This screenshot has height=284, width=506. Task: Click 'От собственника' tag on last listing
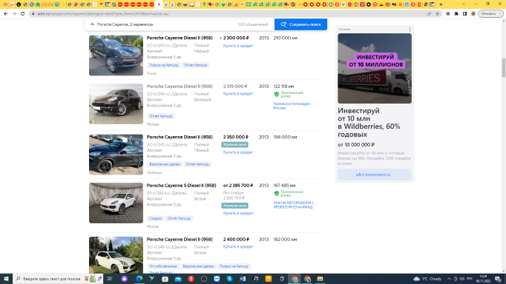click(163, 266)
